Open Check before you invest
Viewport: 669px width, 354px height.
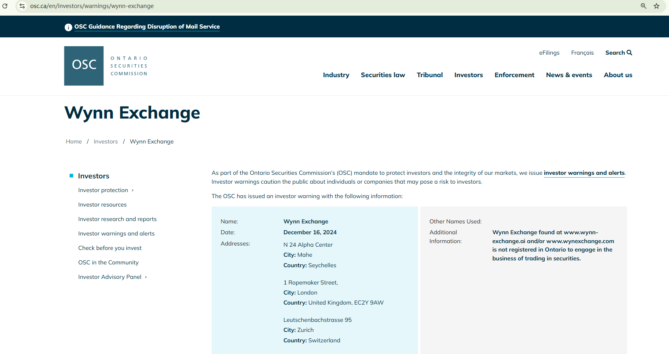click(x=110, y=248)
